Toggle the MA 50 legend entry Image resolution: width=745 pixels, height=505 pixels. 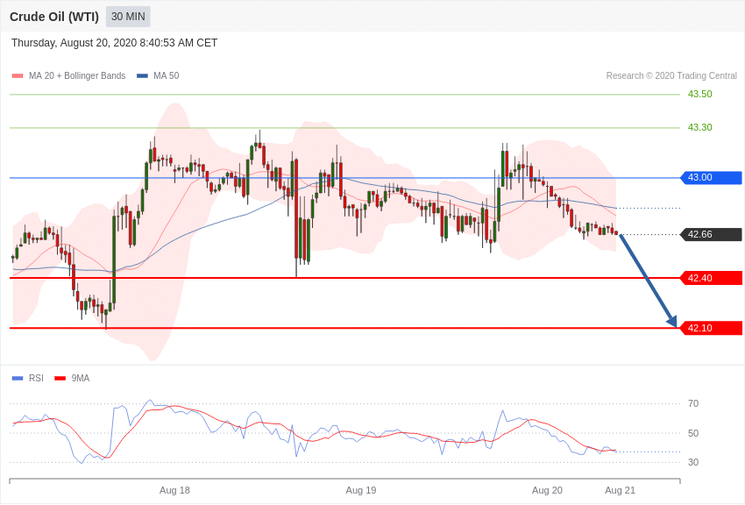coord(158,76)
